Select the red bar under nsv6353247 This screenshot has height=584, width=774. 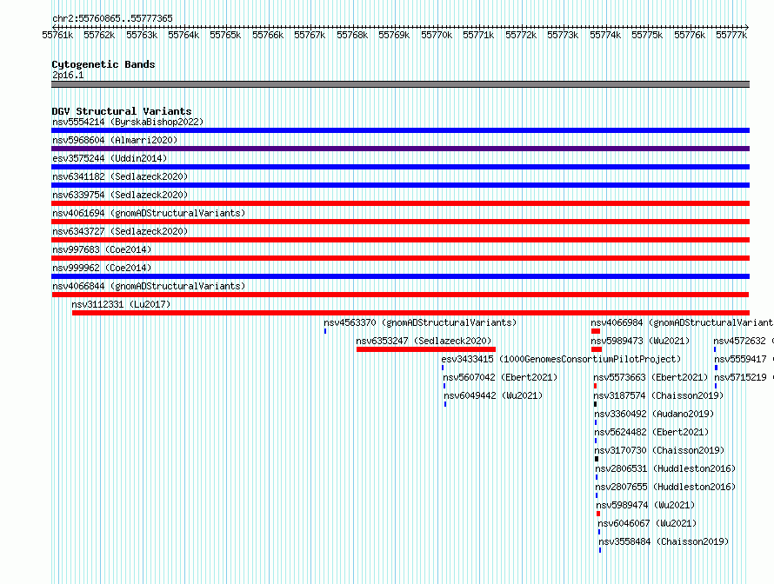tap(426, 349)
